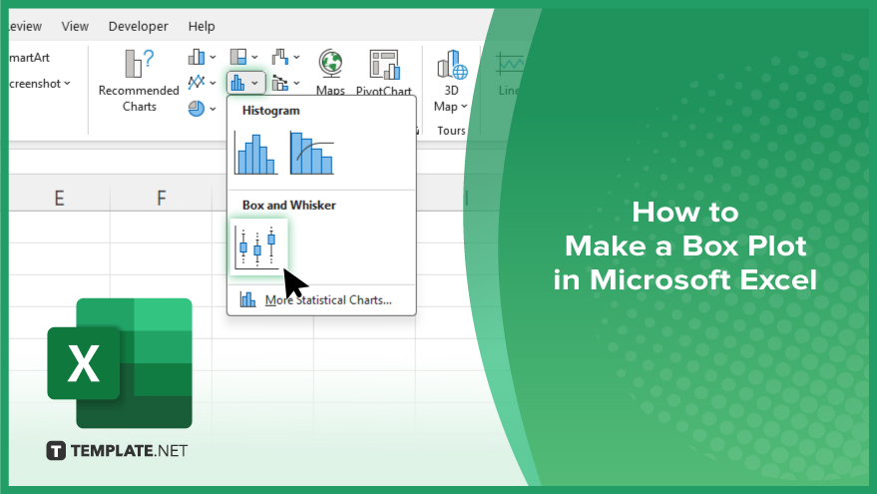Click the Insert Column or Bar Chart icon

[197, 57]
